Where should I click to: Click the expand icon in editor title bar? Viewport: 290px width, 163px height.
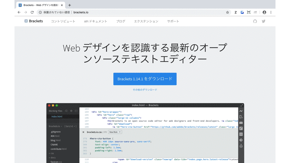coord(242,105)
